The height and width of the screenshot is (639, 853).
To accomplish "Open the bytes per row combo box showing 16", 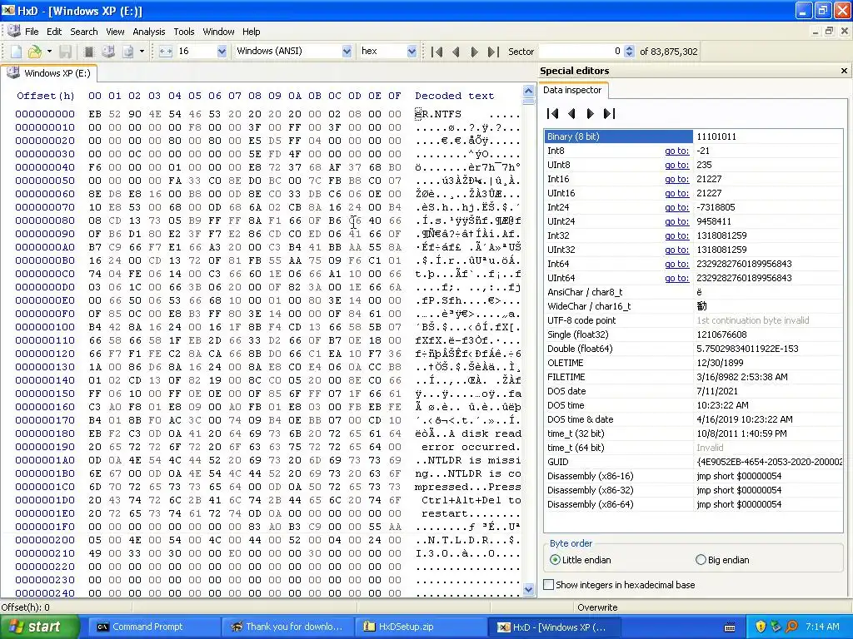I will (222, 52).
